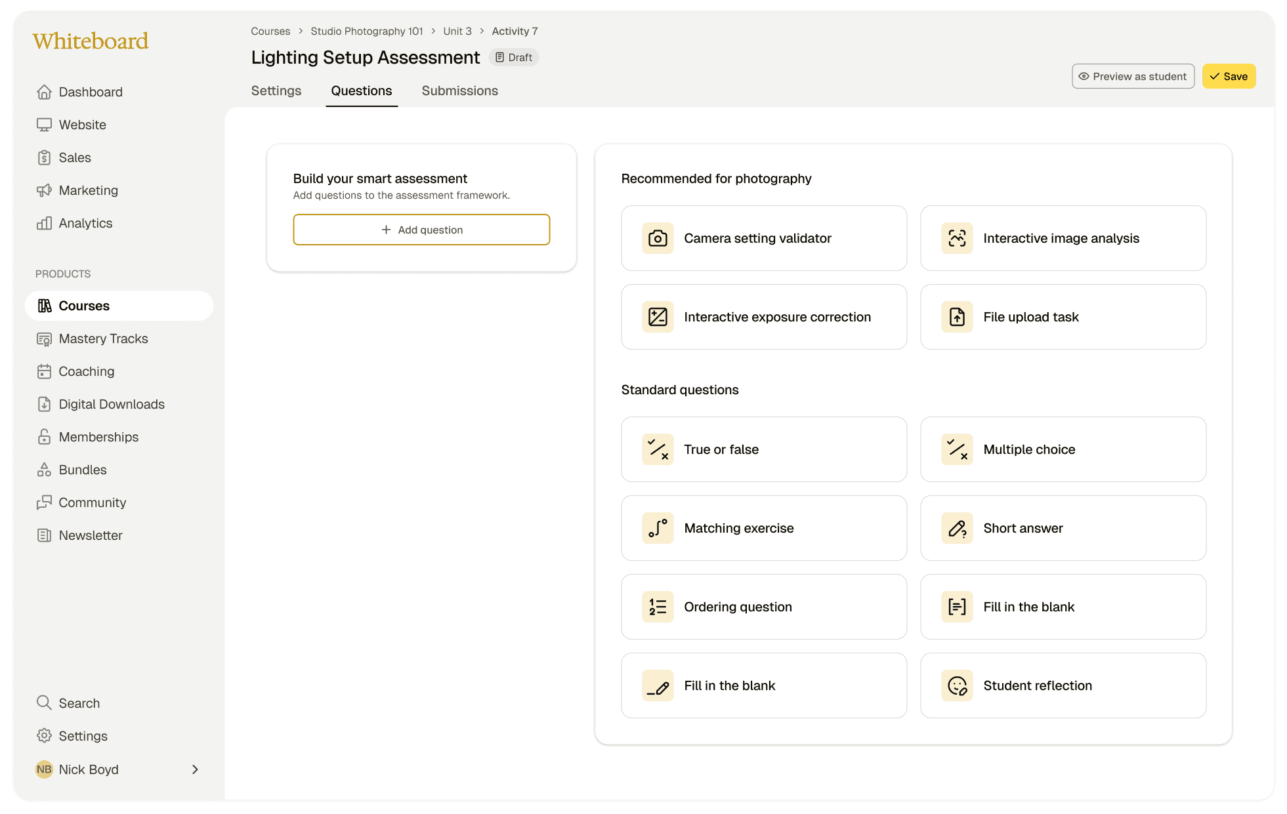The width and height of the screenshot is (1287, 814).
Task: Select the Ordering question numbered list icon
Action: [658, 607]
